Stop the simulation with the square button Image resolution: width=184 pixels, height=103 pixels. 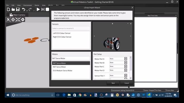click(x=47, y=9)
